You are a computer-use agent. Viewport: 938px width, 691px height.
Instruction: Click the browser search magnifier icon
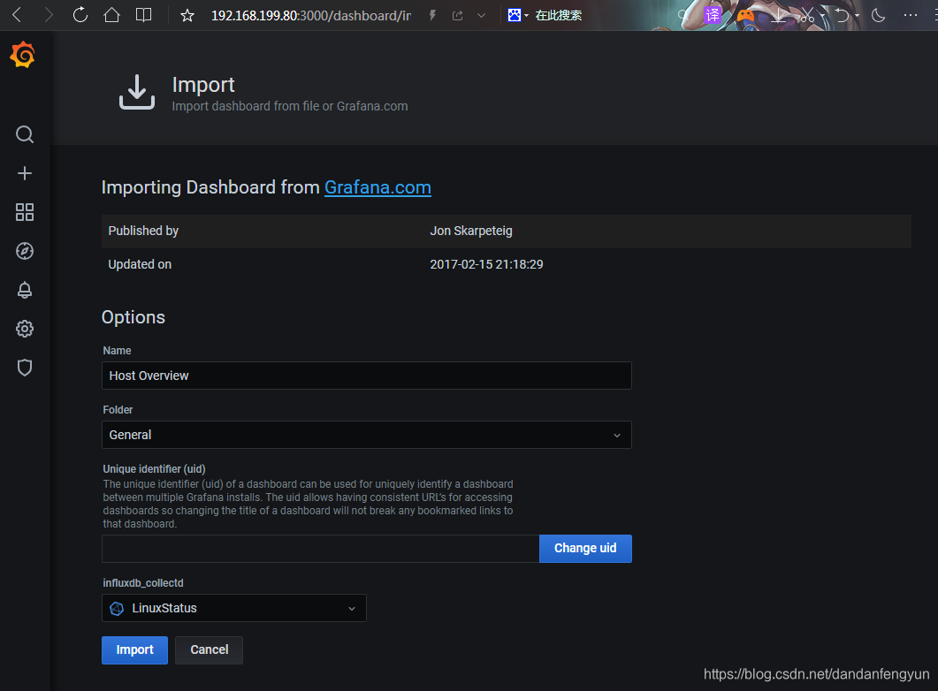tap(683, 16)
